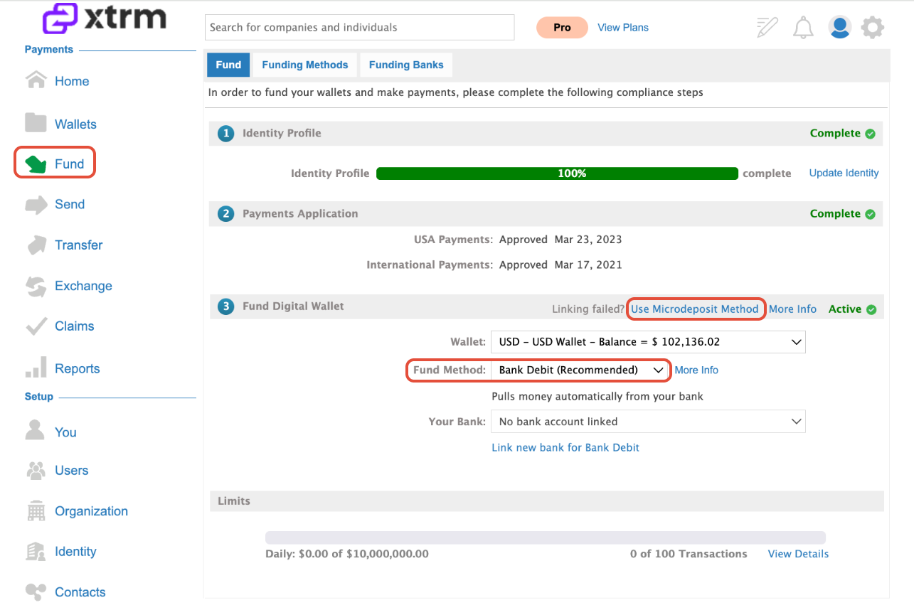The height and width of the screenshot is (615, 914).
Task: Switch to the Funding Methods tab
Action: point(305,65)
